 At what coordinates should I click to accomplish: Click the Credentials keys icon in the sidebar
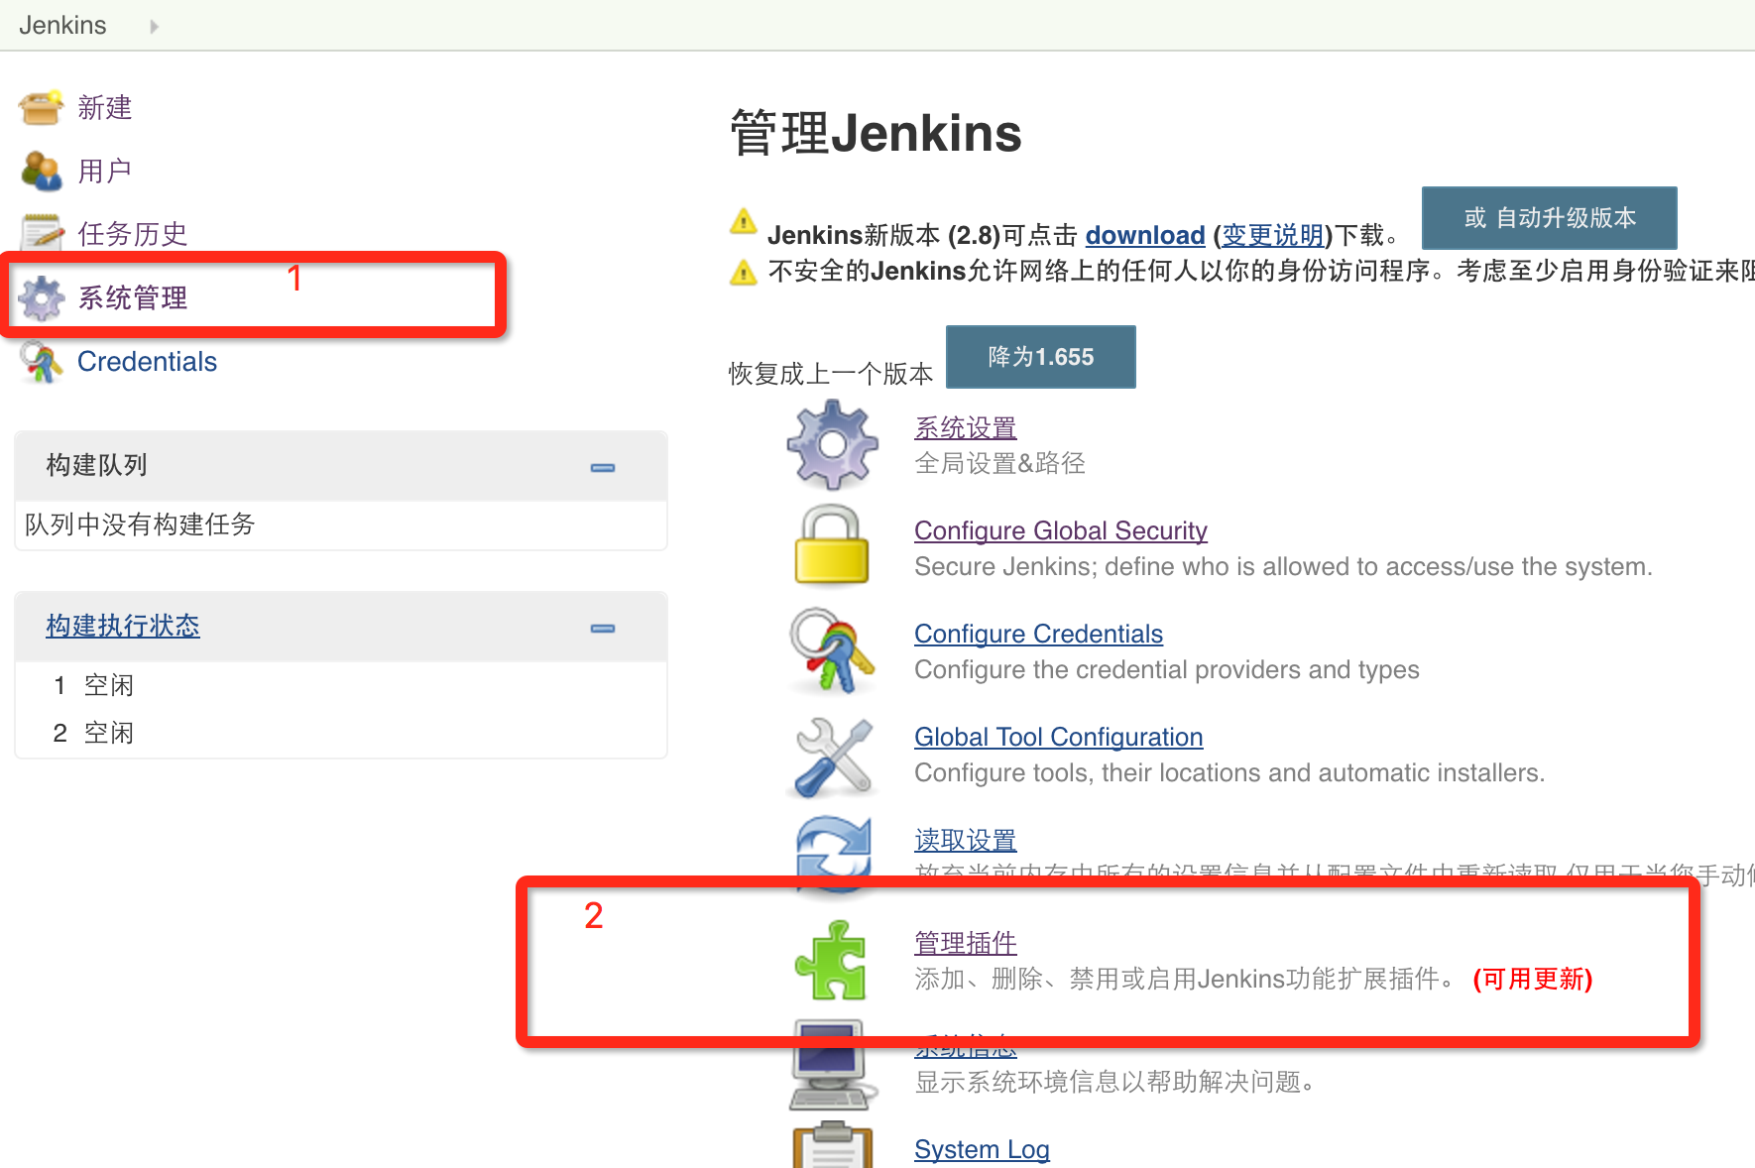tap(41, 362)
